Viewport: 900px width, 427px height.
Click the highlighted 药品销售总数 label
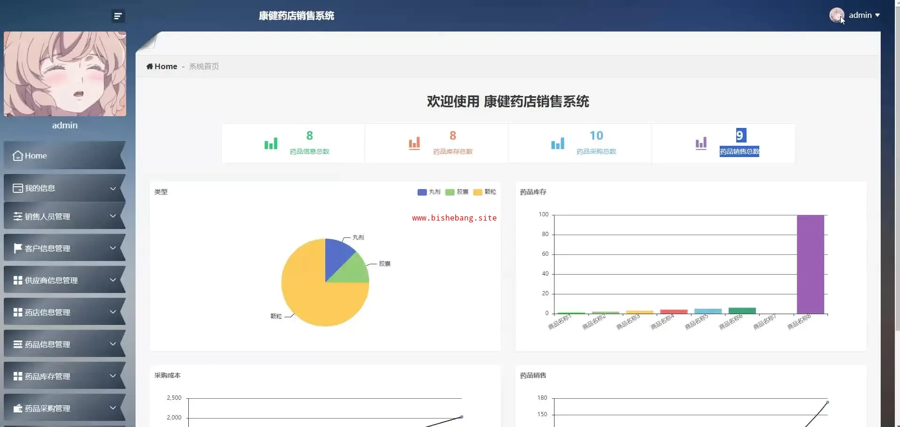(x=739, y=151)
